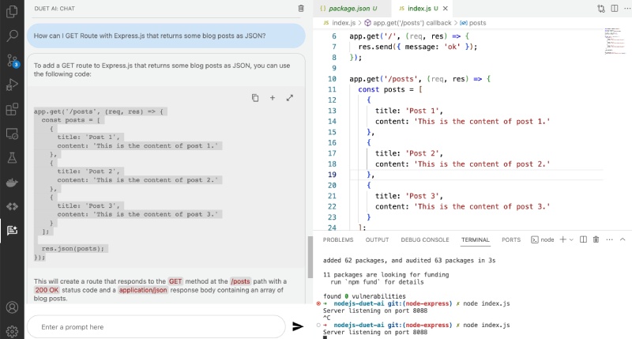Open the new terminal launch profile dropdown

pos(571,240)
